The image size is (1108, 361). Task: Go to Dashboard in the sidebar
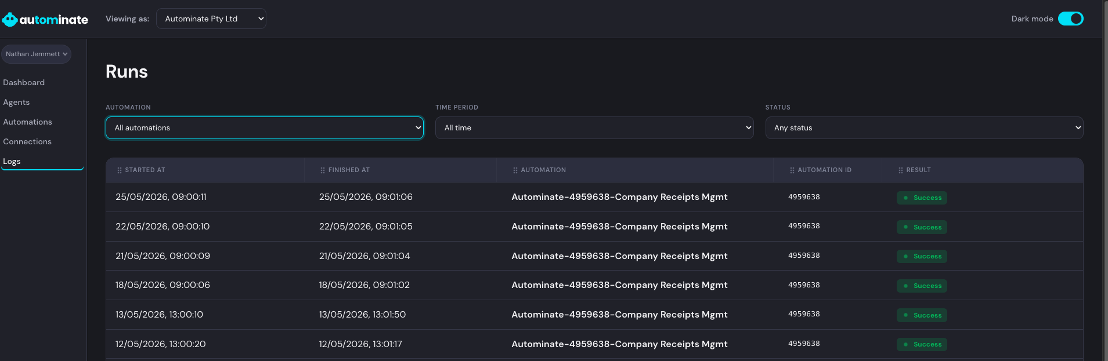click(x=24, y=82)
